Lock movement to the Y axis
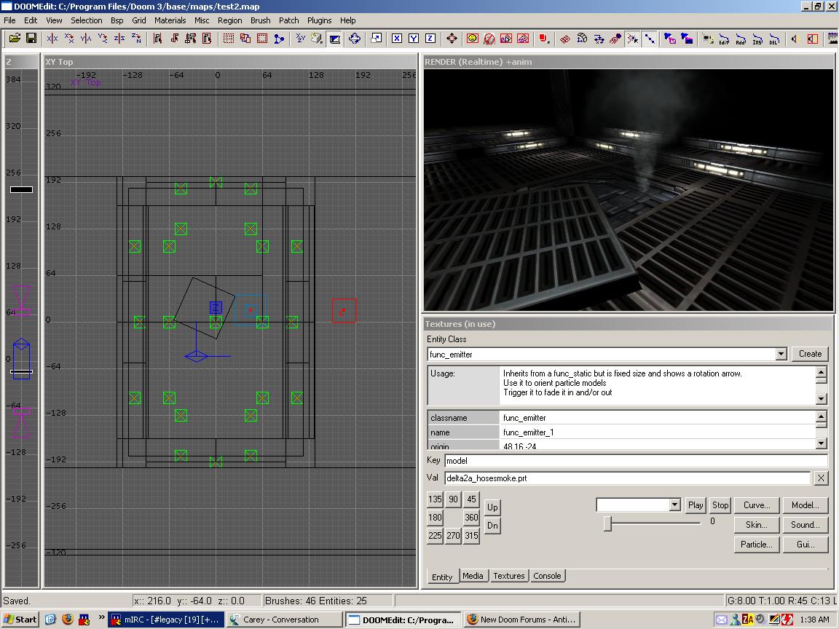 414,39
